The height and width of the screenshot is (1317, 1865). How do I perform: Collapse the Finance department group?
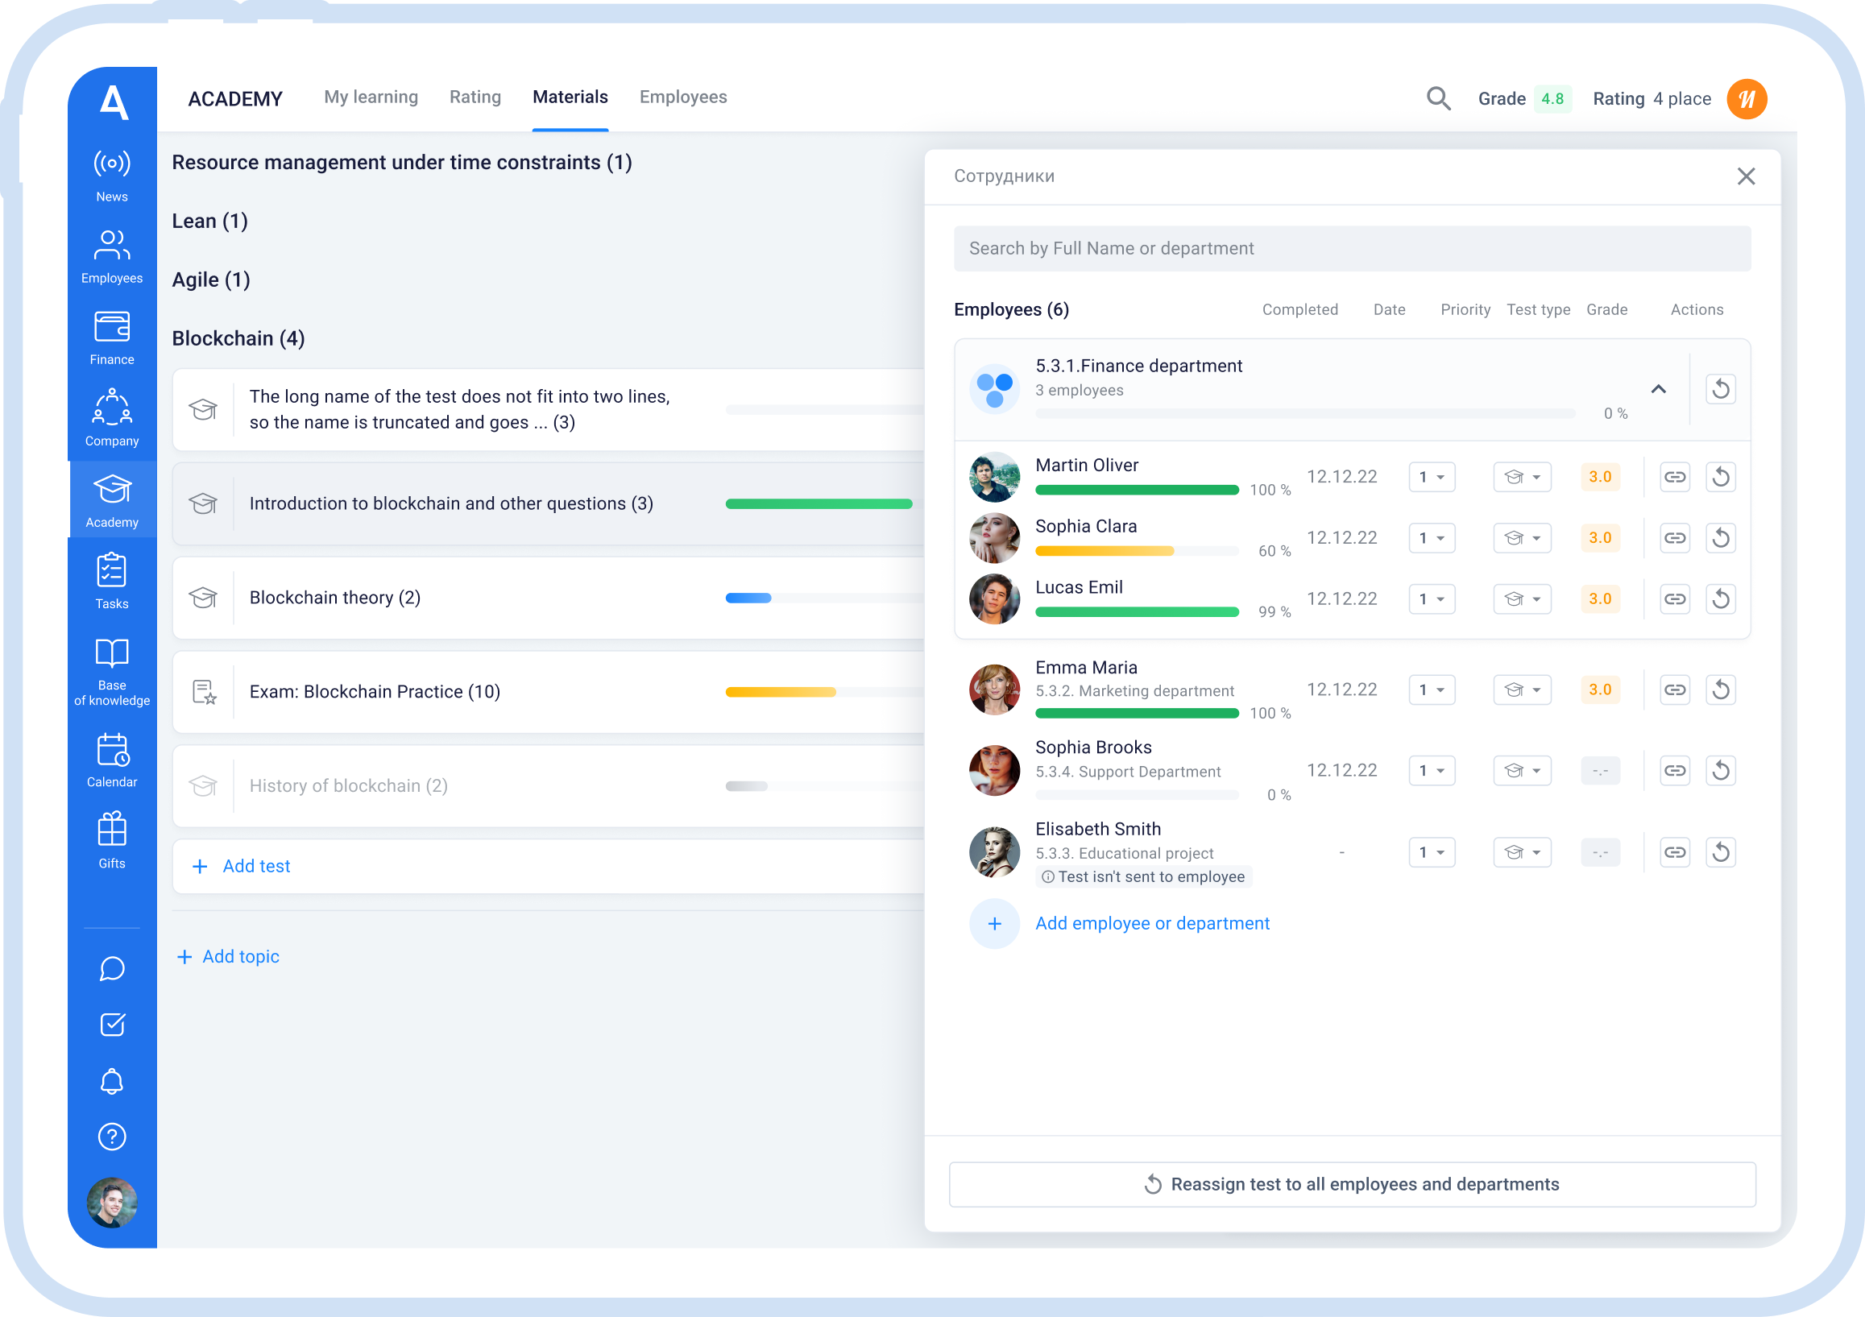[x=1659, y=390]
